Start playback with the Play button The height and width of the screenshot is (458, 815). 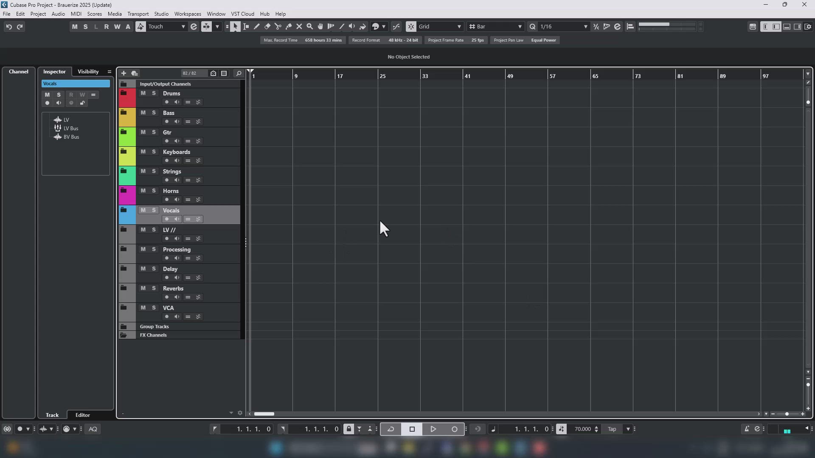pyautogui.click(x=433, y=429)
